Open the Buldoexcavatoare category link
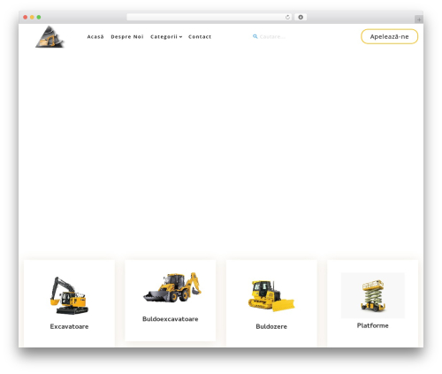442x374 pixels. pos(171,319)
